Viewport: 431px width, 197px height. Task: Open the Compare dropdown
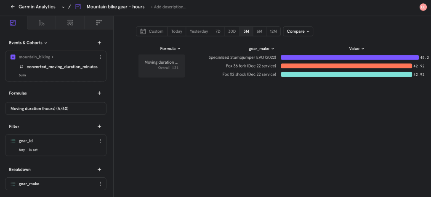298,31
